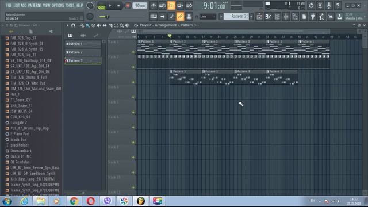Click the save/export download icon
The width and height of the screenshot is (368, 207).
339,17
